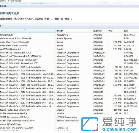Select Microsoft Office Professional Plus 2007
The height and width of the screenshot is (133, 139).
tap(19, 60)
